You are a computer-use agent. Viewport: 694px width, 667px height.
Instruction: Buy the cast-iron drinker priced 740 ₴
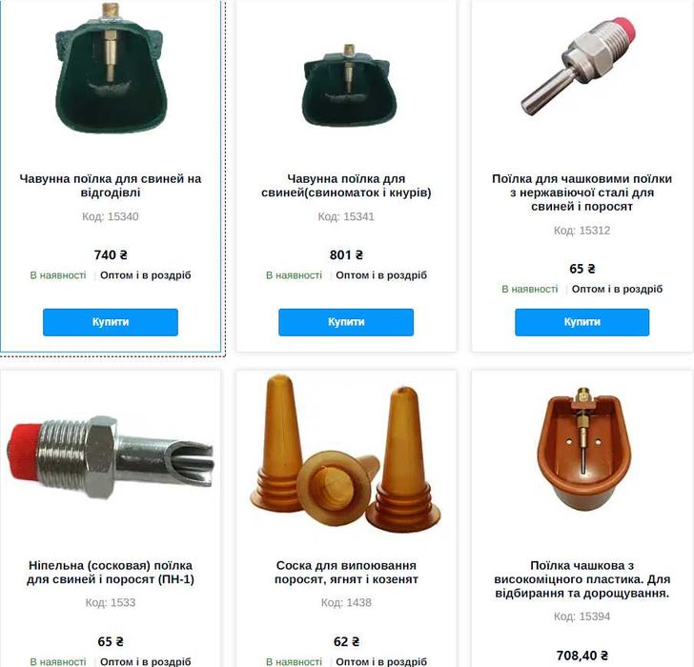pos(111,322)
